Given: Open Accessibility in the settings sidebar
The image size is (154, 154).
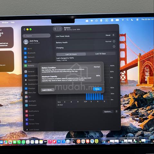Looking at the screenshot, I should tap(31, 76).
